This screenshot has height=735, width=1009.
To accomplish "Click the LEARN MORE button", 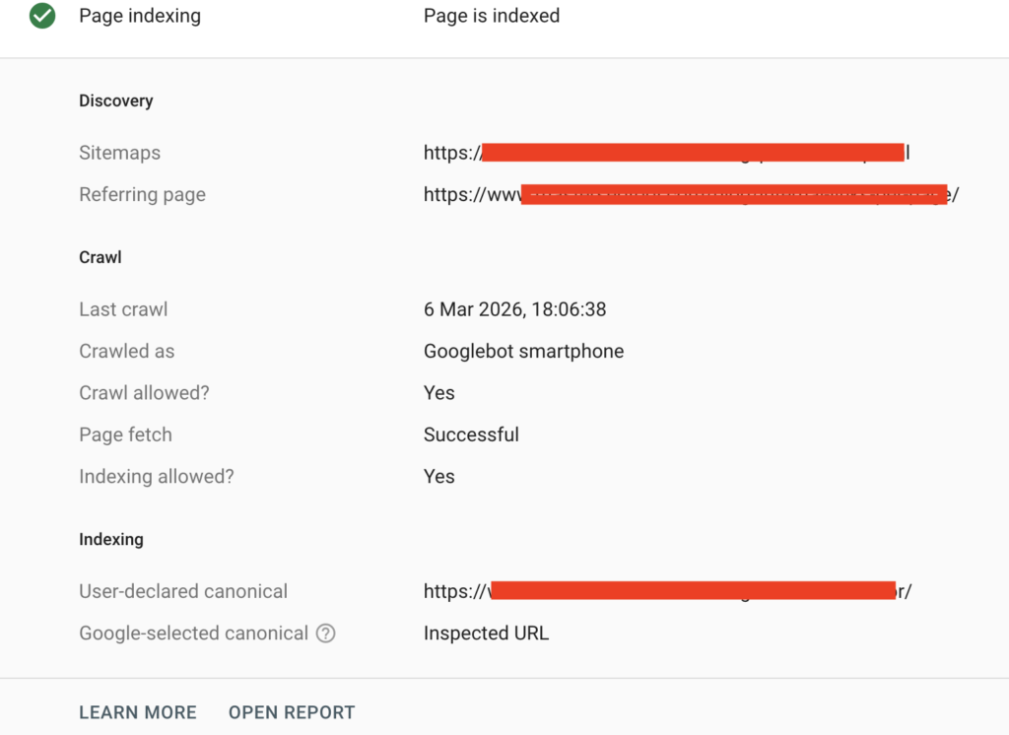I will (137, 711).
